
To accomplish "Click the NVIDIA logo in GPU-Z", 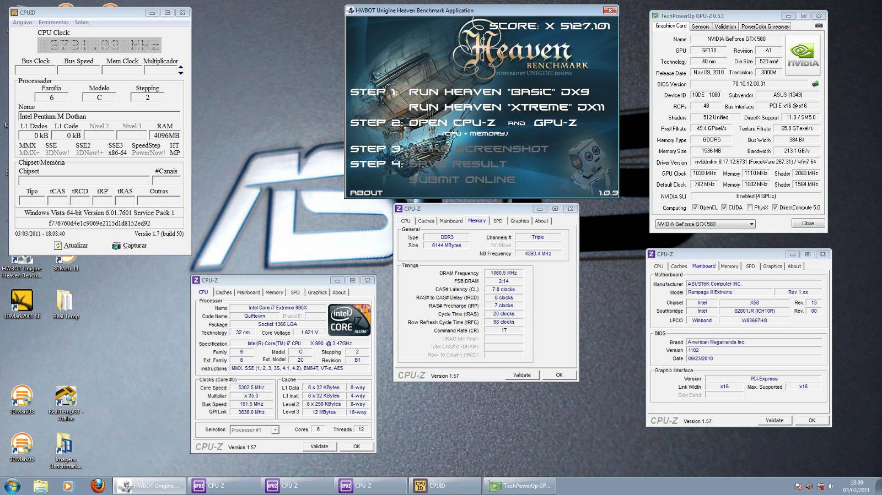I will (803, 55).
